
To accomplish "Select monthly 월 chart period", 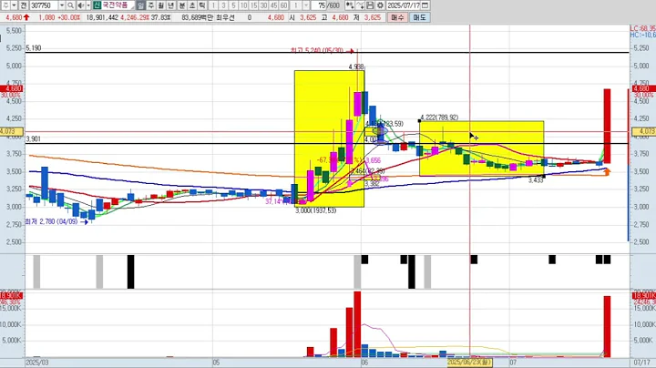I will click(x=160, y=5).
